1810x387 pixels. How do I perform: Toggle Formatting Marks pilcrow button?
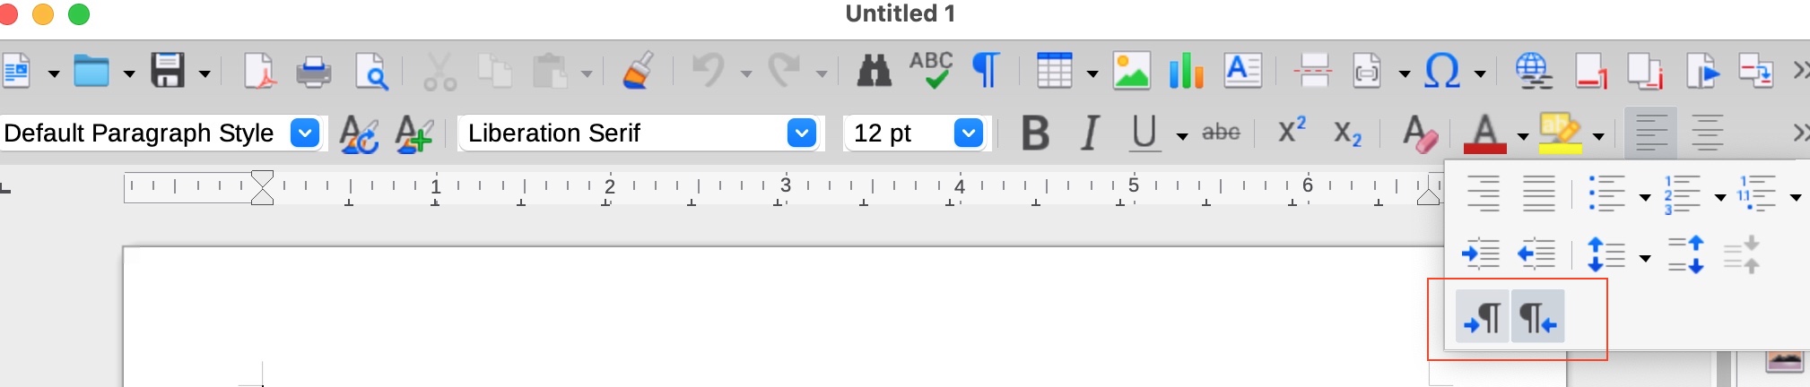tap(986, 71)
